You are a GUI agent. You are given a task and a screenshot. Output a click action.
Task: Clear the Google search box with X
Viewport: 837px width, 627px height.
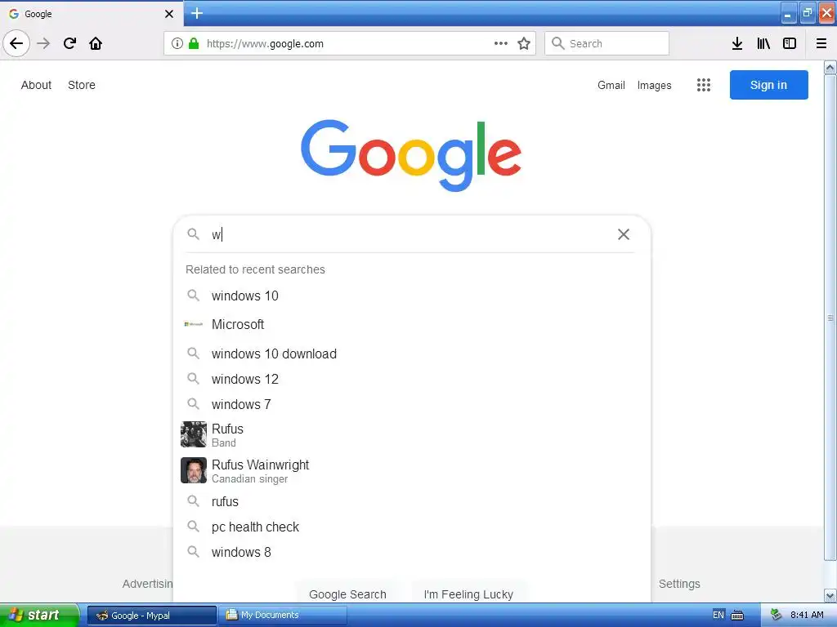pos(624,234)
